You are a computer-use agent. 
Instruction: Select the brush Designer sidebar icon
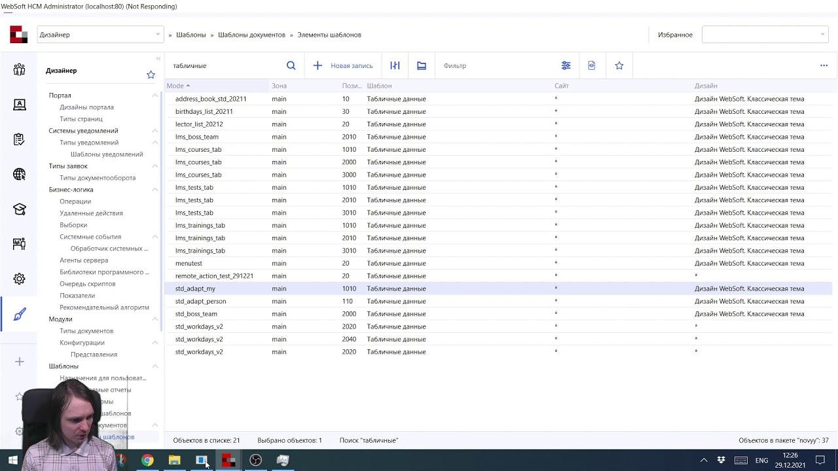(x=19, y=314)
